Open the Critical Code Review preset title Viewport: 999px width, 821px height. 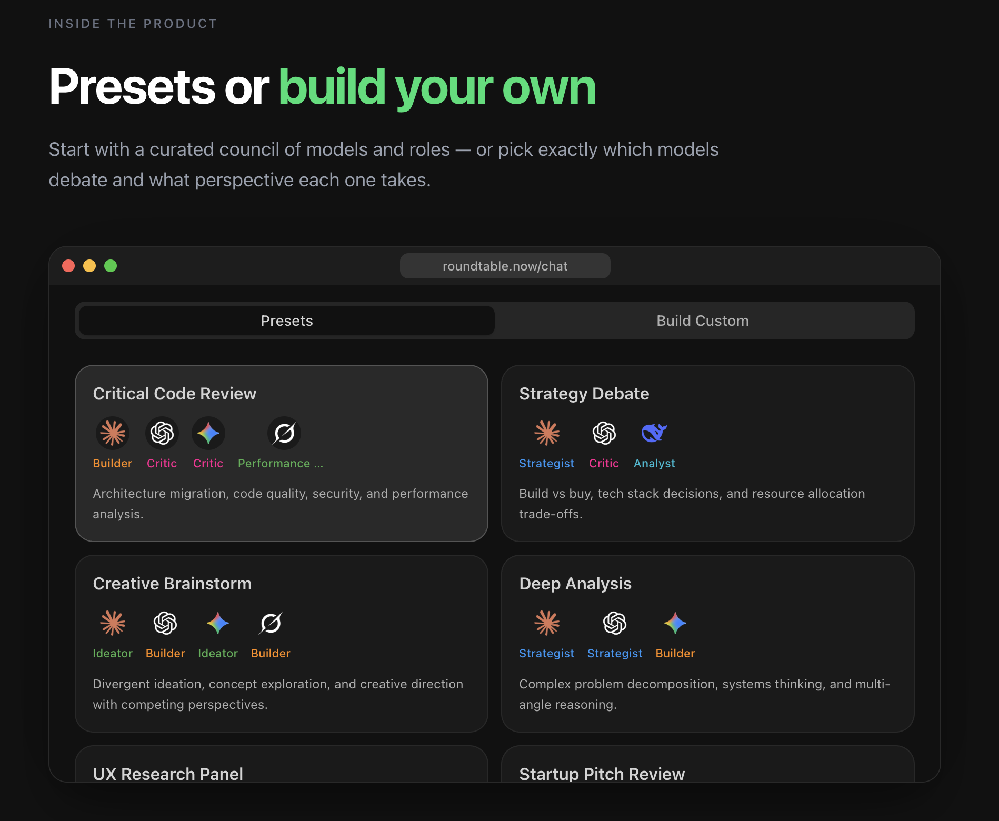(x=175, y=394)
